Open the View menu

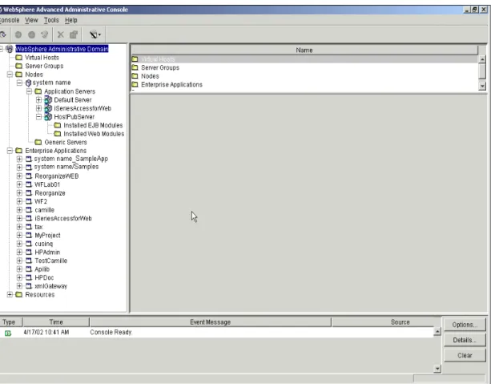pos(31,20)
